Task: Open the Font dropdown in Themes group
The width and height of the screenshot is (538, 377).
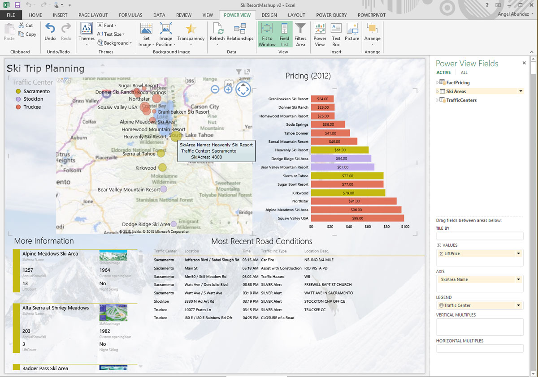Action: point(107,26)
